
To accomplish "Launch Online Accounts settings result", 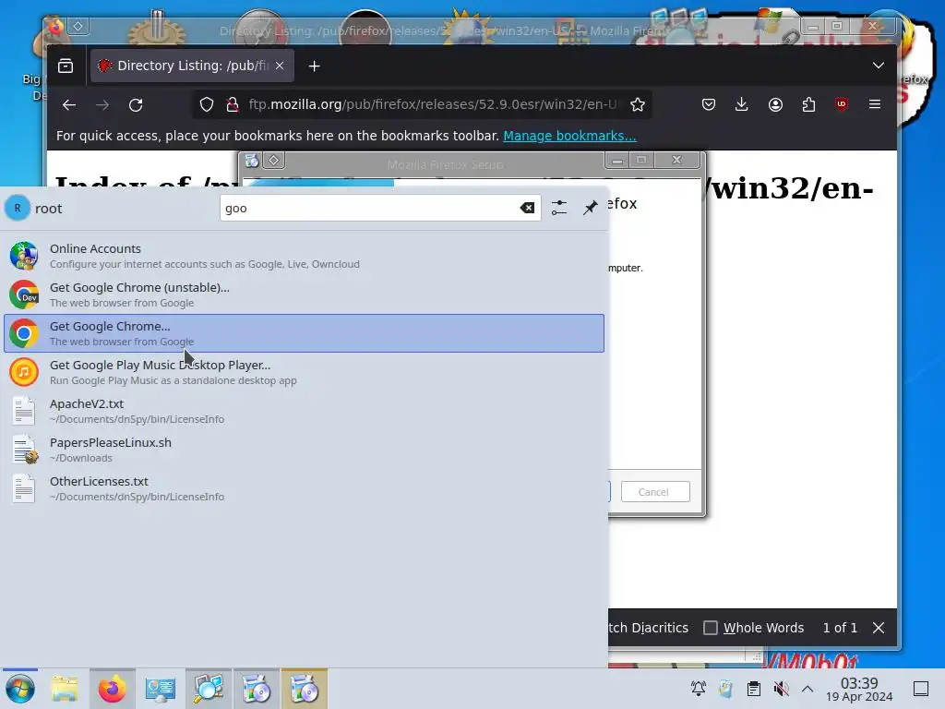I will pos(304,256).
